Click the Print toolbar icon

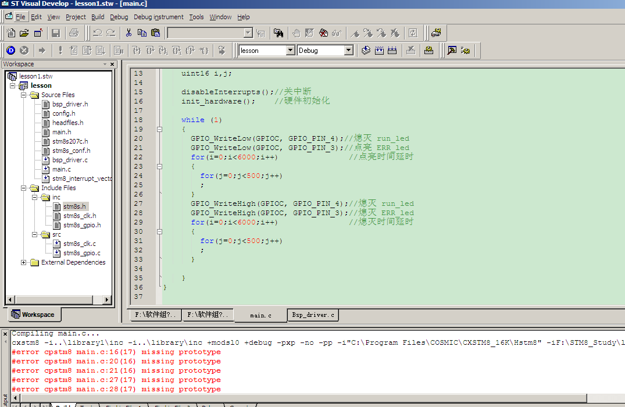point(74,33)
